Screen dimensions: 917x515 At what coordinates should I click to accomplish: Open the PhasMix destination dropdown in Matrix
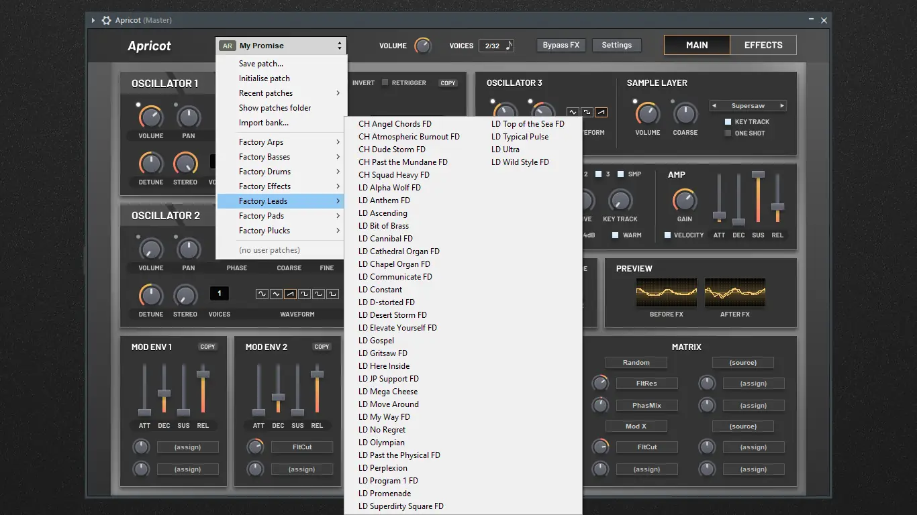(x=647, y=406)
